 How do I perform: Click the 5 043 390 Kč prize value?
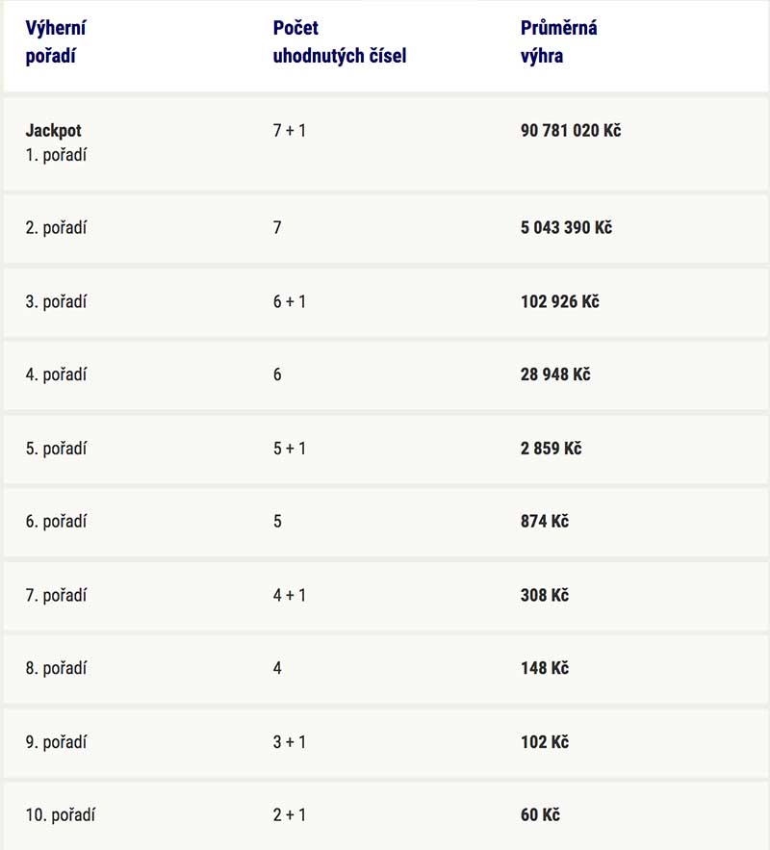click(566, 228)
